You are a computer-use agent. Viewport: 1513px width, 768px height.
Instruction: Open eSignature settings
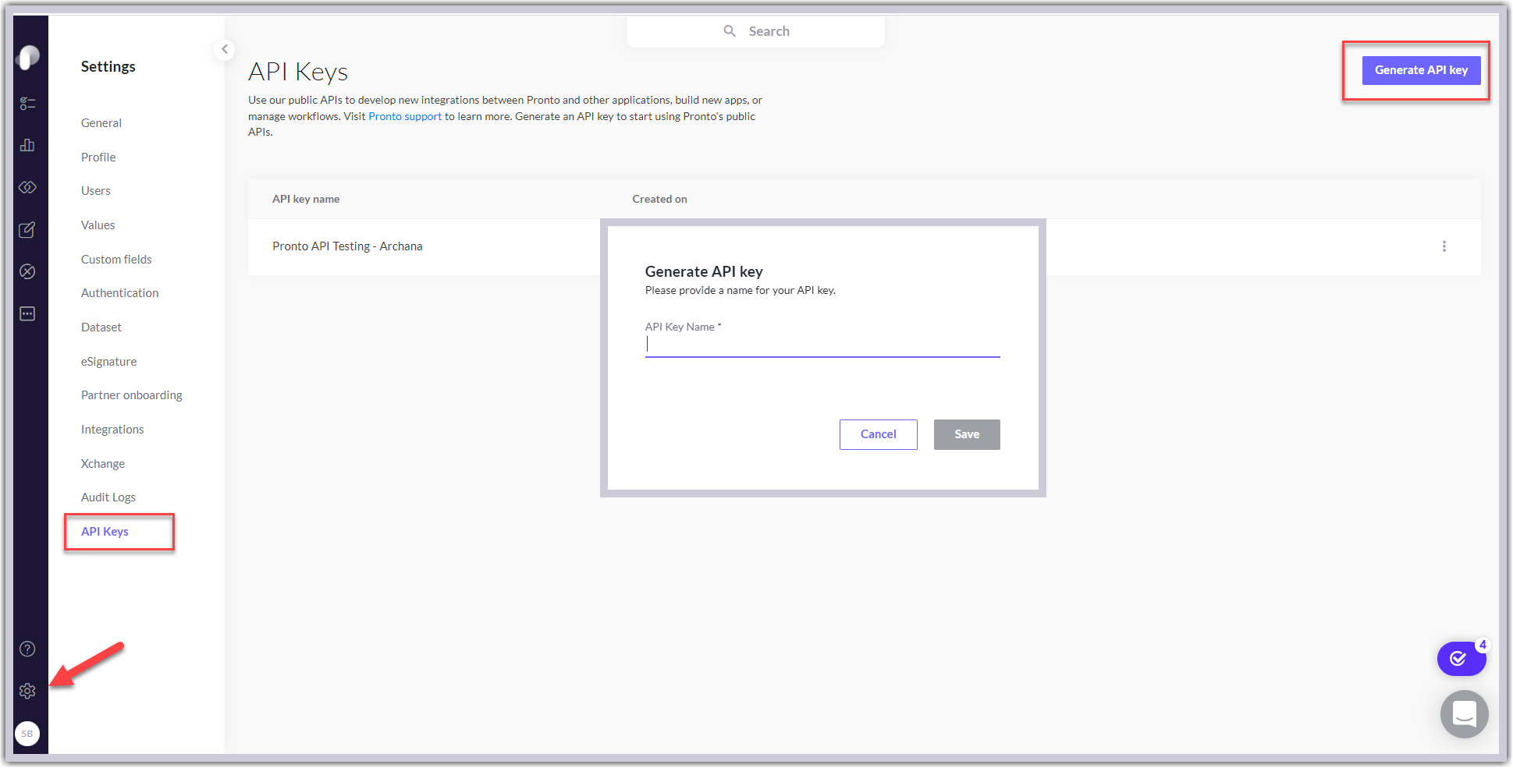coord(109,362)
